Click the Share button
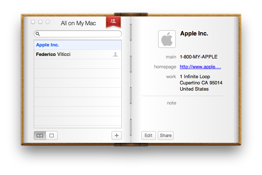Viewport: 262px width, 175px height. click(165, 136)
